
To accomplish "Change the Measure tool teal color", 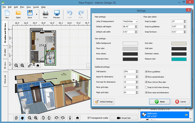I will coord(179,59).
